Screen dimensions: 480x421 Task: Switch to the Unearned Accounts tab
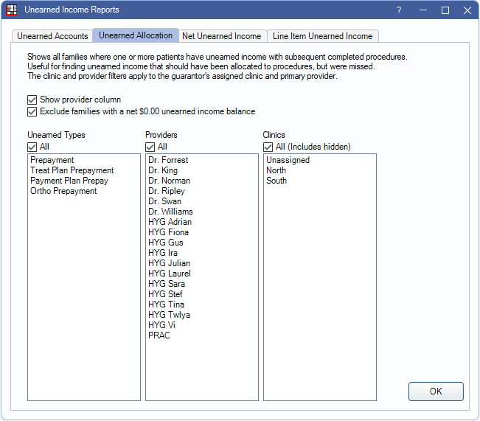click(x=52, y=36)
